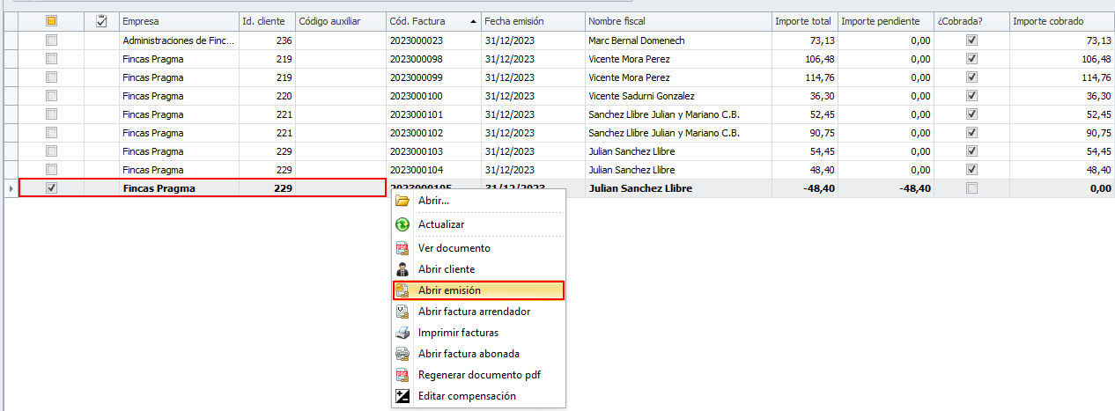Click the Abrir folder icon in context menu

(402, 201)
